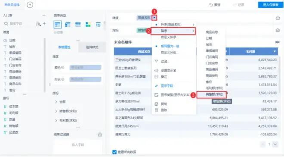This screenshot has width=284, height=157.
Task: Click the settings icon next to 形状
Action: [63, 79]
